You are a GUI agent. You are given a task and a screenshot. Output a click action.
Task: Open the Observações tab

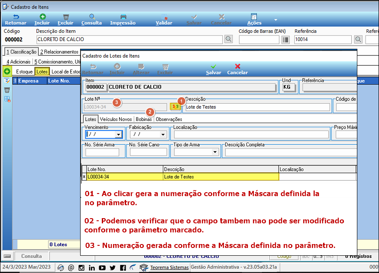click(x=169, y=119)
